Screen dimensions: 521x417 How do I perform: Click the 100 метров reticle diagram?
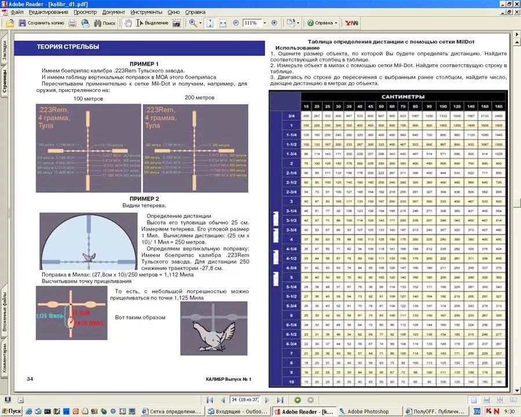[x=89, y=148]
